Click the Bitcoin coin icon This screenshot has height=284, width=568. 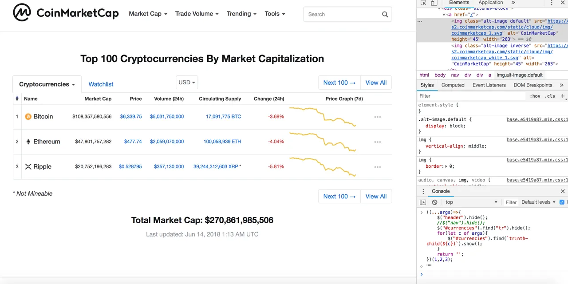point(28,117)
